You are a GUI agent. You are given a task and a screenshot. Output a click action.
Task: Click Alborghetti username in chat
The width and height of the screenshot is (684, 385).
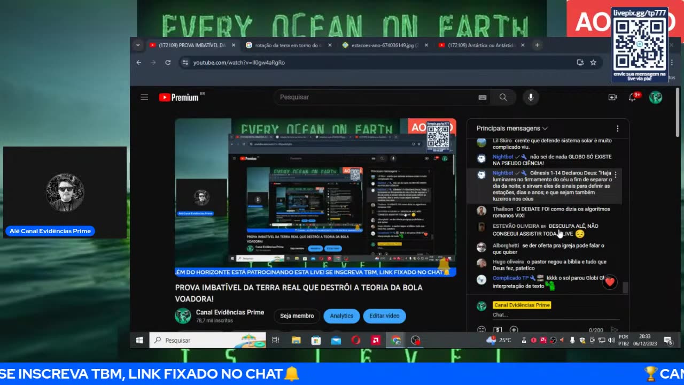tap(506, 245)
